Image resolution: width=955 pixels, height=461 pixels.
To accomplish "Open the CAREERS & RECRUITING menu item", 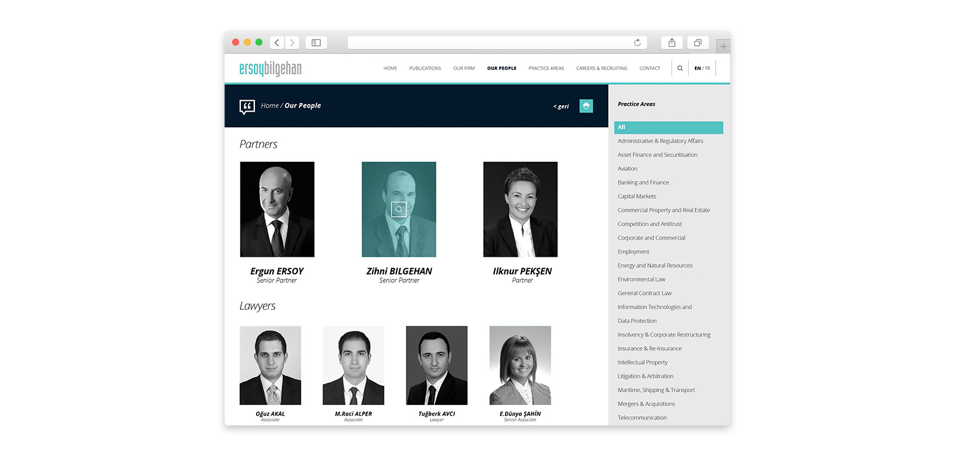I will [602, 68].
